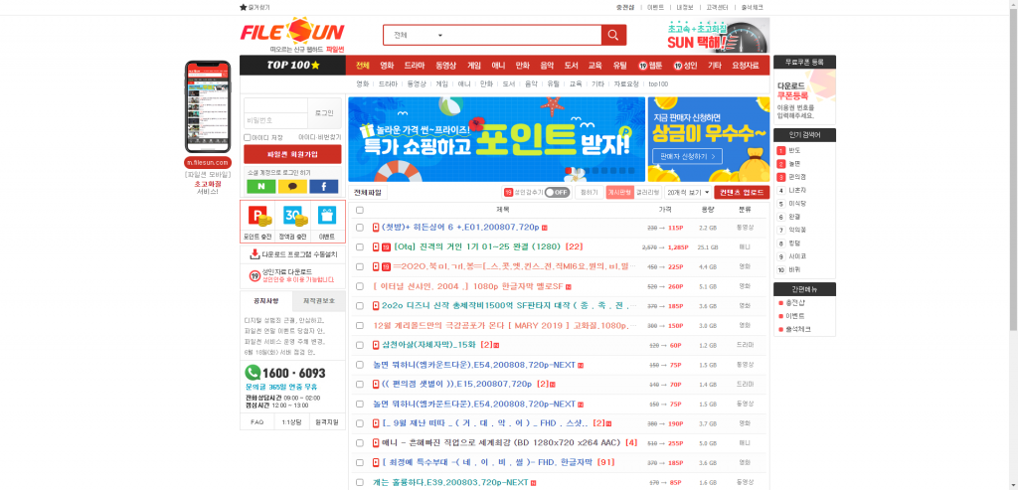Open the 1:1상담 link
1018x490 pixels.
pyautogui.click(x=291, y=421)
